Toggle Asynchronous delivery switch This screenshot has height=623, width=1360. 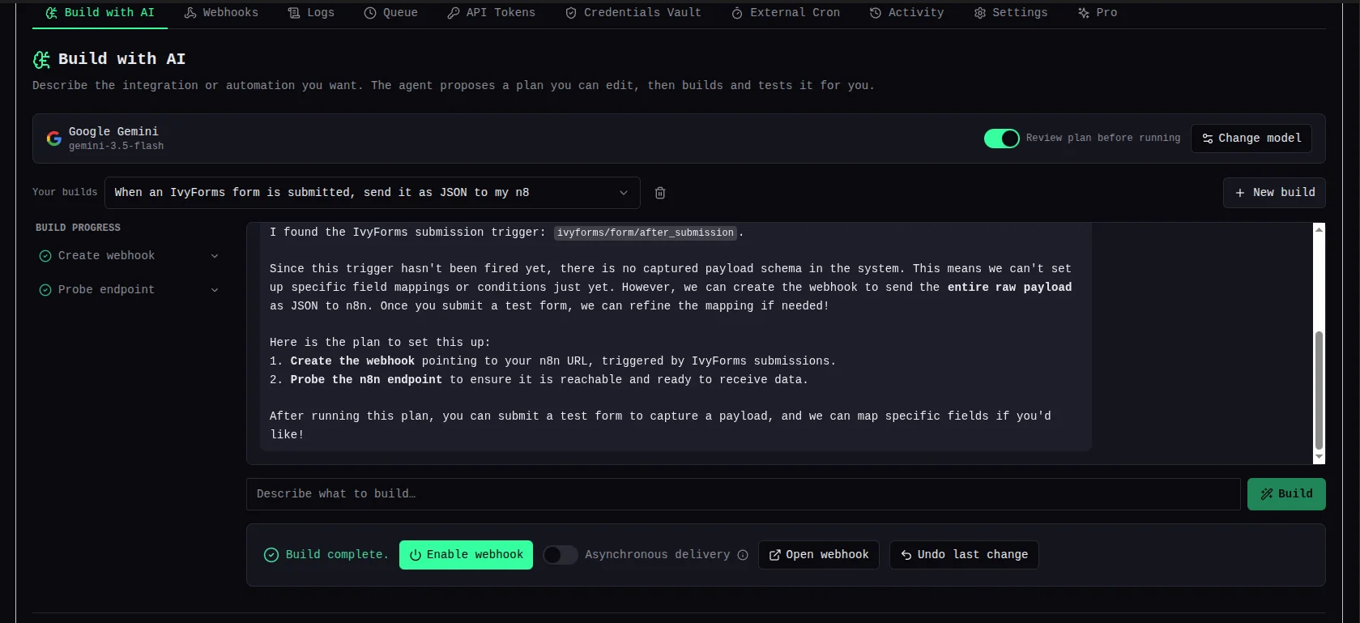coord(560,555)
